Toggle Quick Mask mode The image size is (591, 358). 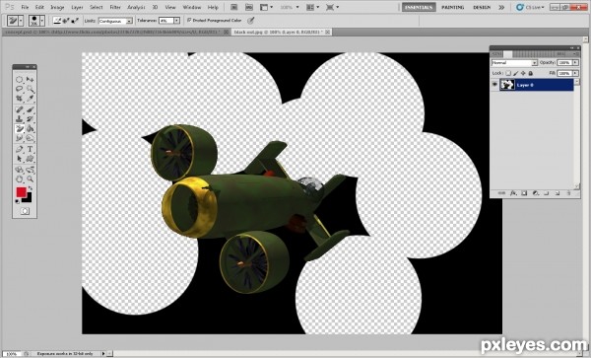pyautogui.click(x=25, y=211)
